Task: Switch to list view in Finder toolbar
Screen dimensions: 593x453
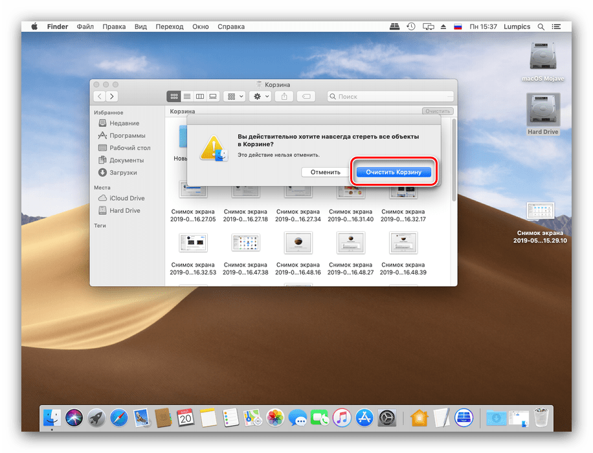Action: point(186,96)
